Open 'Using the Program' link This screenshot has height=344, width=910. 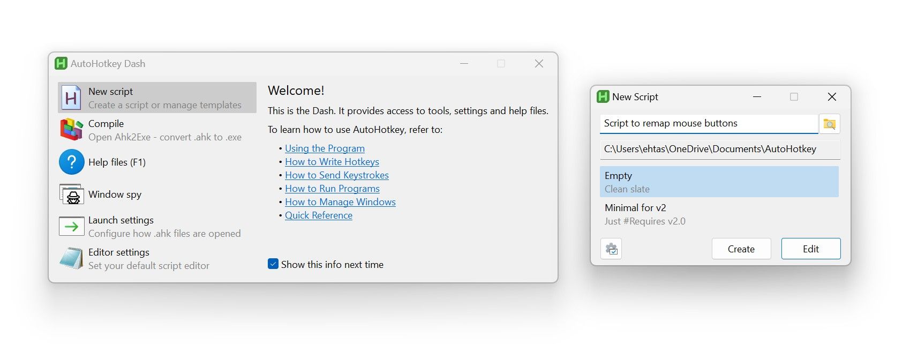point(325,148)
